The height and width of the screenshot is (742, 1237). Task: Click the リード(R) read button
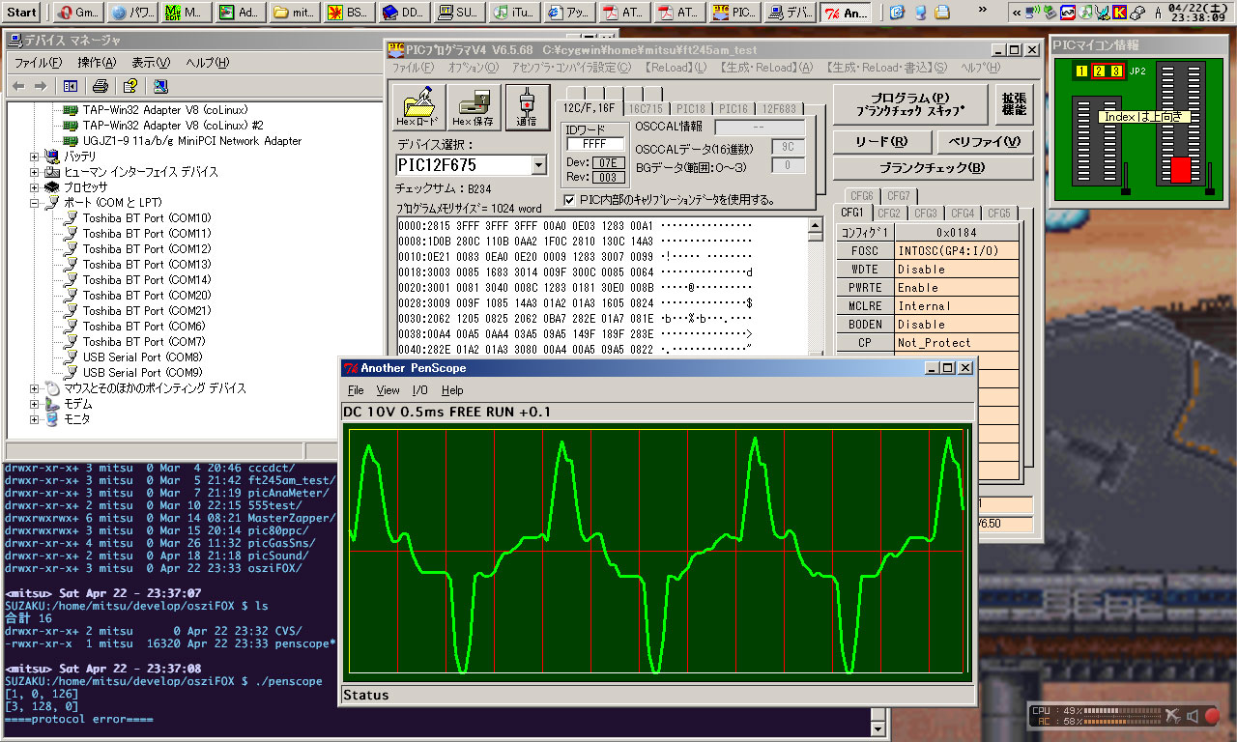(x=880, y=142)
